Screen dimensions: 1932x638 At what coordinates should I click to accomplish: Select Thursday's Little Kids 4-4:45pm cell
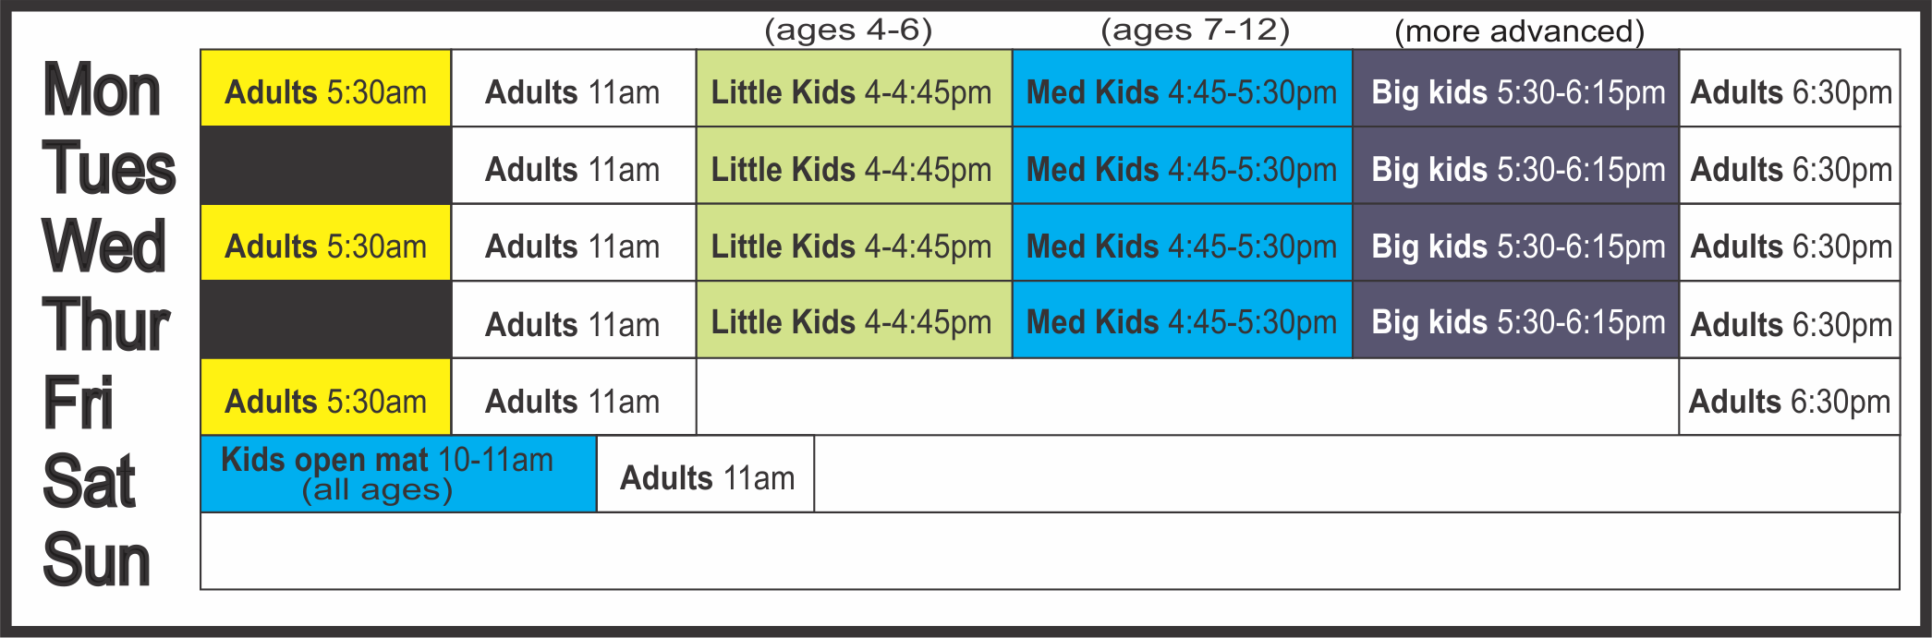pyautogui.click(x=853, y=320)
